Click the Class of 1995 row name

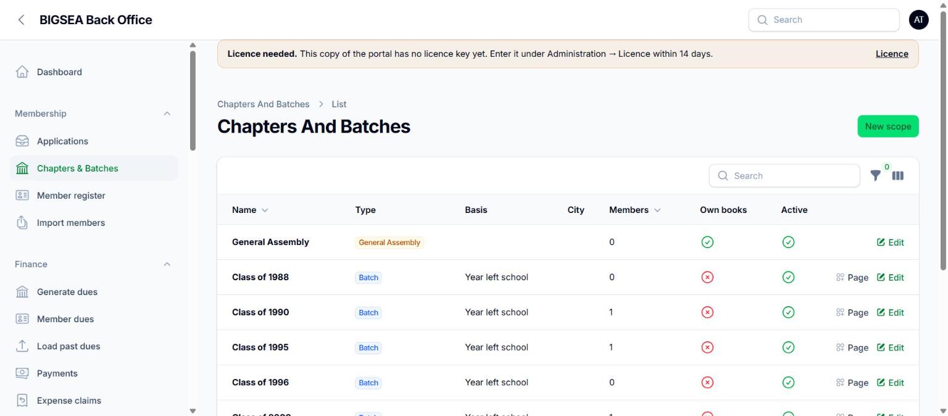(260, 347)
